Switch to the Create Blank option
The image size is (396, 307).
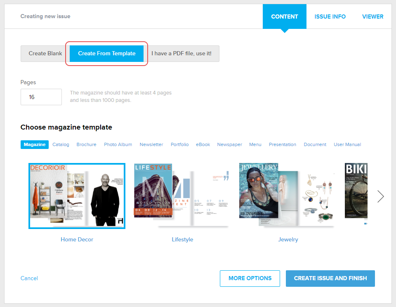45,54
